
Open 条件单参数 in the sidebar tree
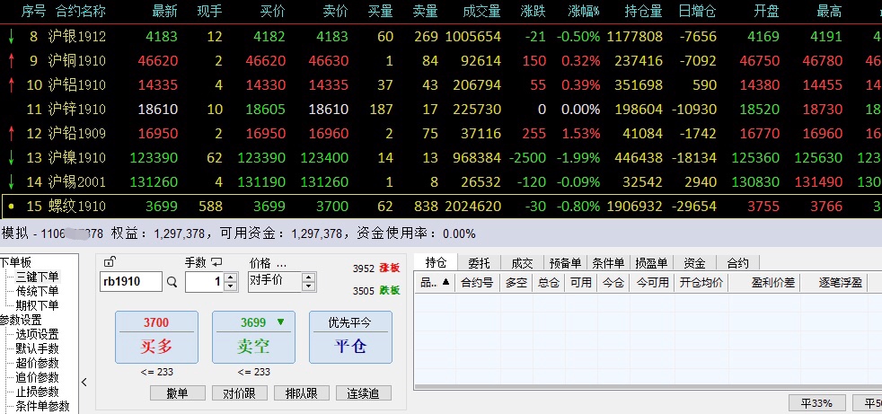point(43,406)
